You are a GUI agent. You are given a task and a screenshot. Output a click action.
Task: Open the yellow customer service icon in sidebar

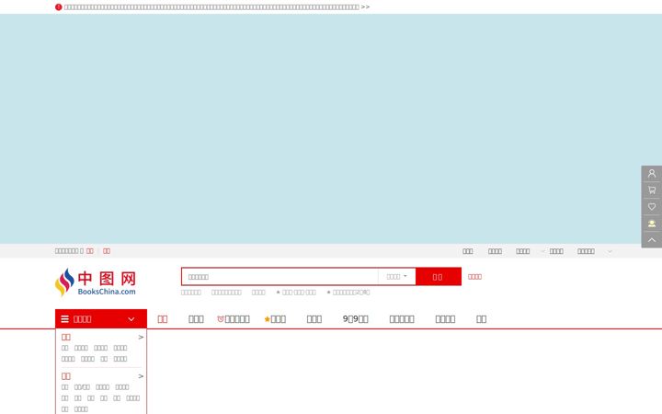point(652,223)
